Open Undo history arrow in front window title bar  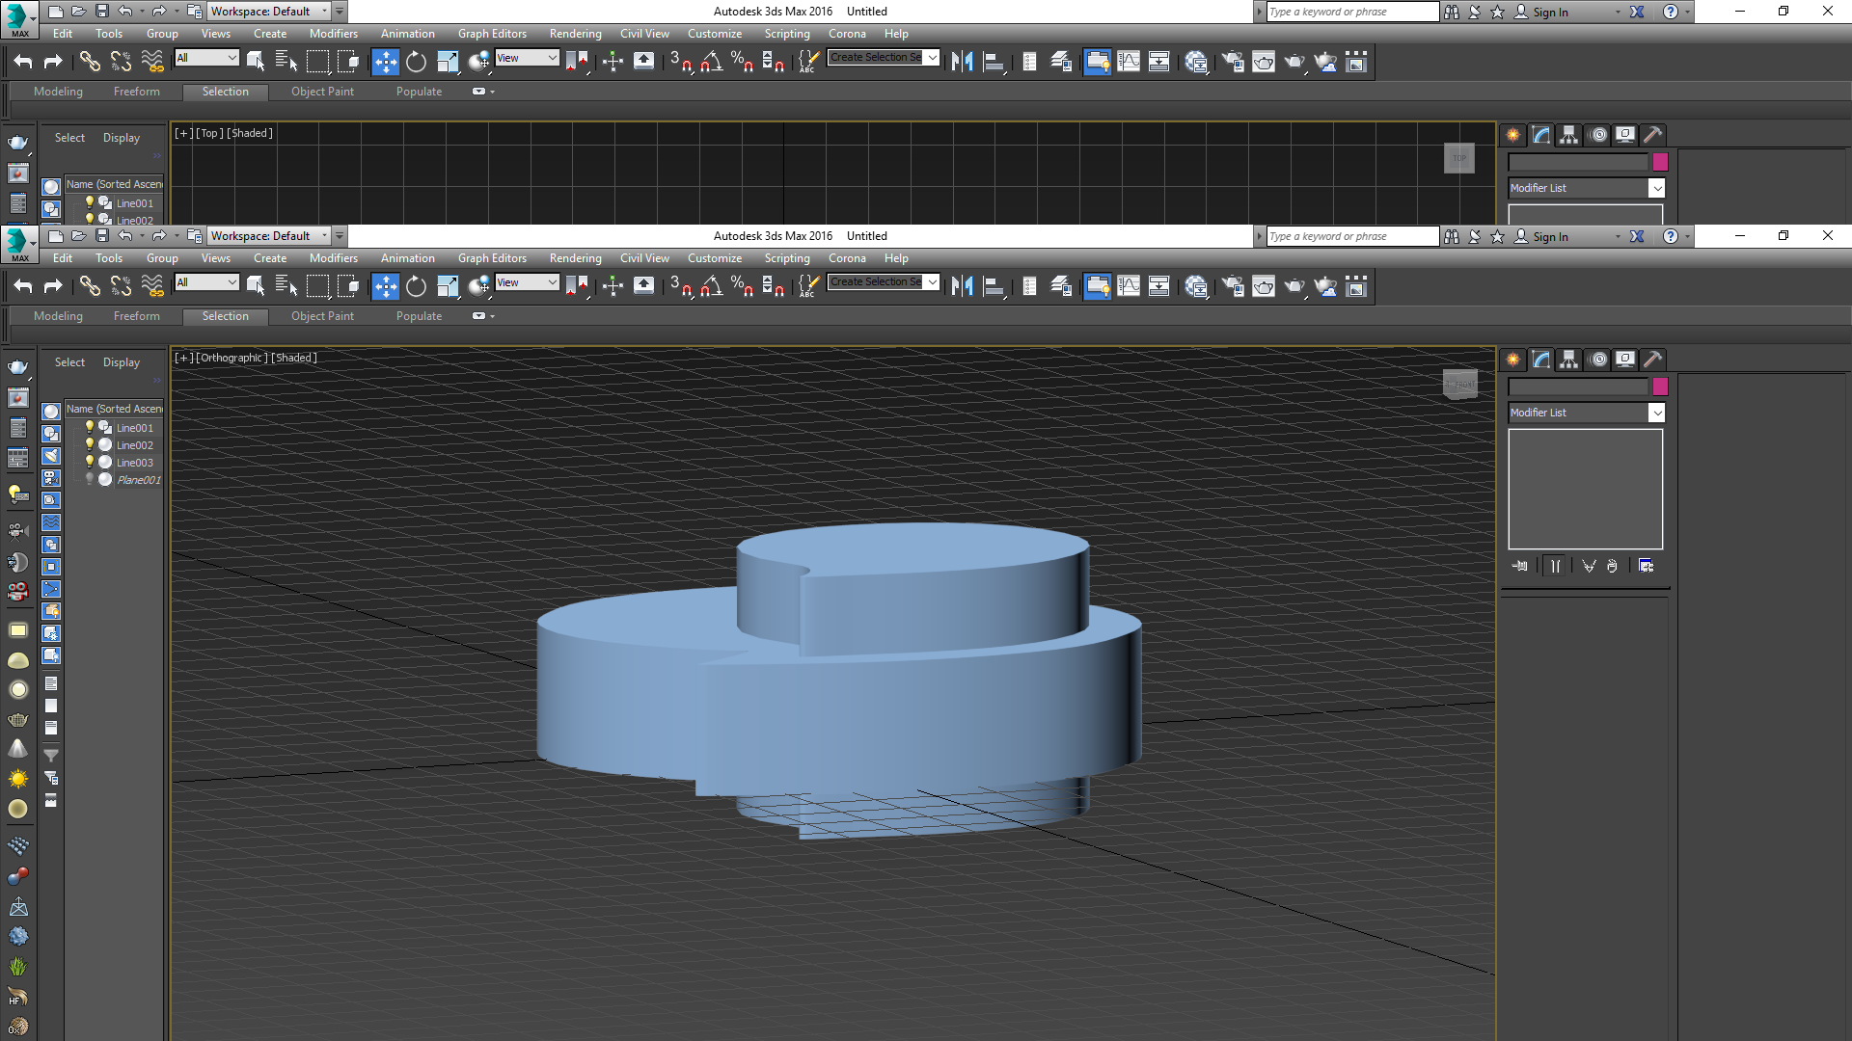coord(142,236)
